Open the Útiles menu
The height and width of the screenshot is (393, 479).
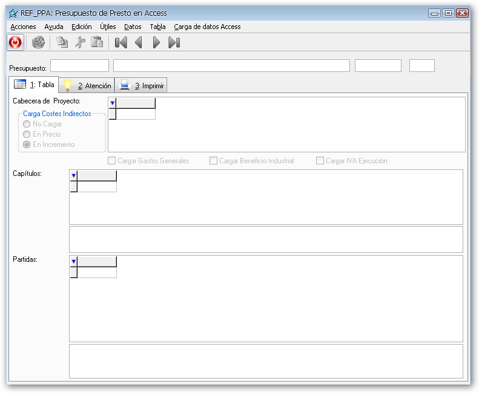click(x=108, y=27)
